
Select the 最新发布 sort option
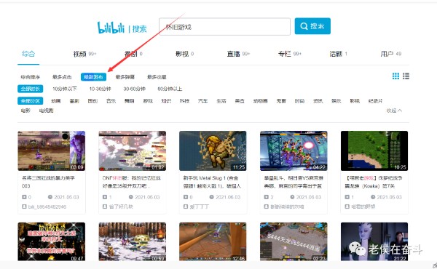tap(93, 77)
